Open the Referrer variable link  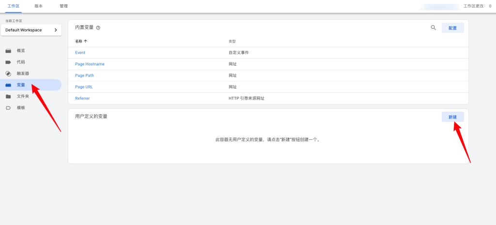82,98
